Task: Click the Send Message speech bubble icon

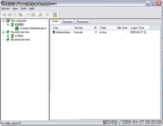Action: point(15,15)
